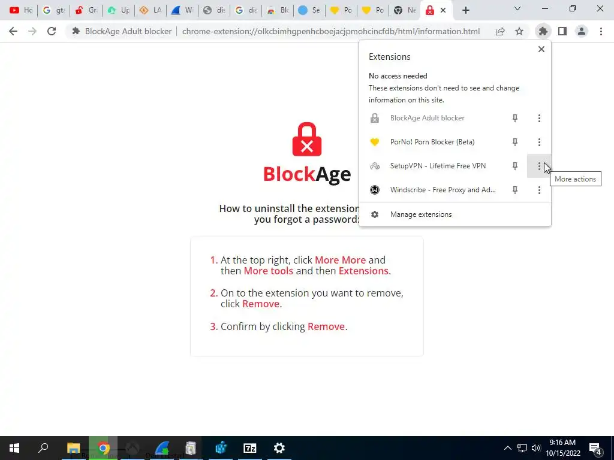
Task: Go back to the previous page
Action: pyautogui.click(x=13, y=31)
